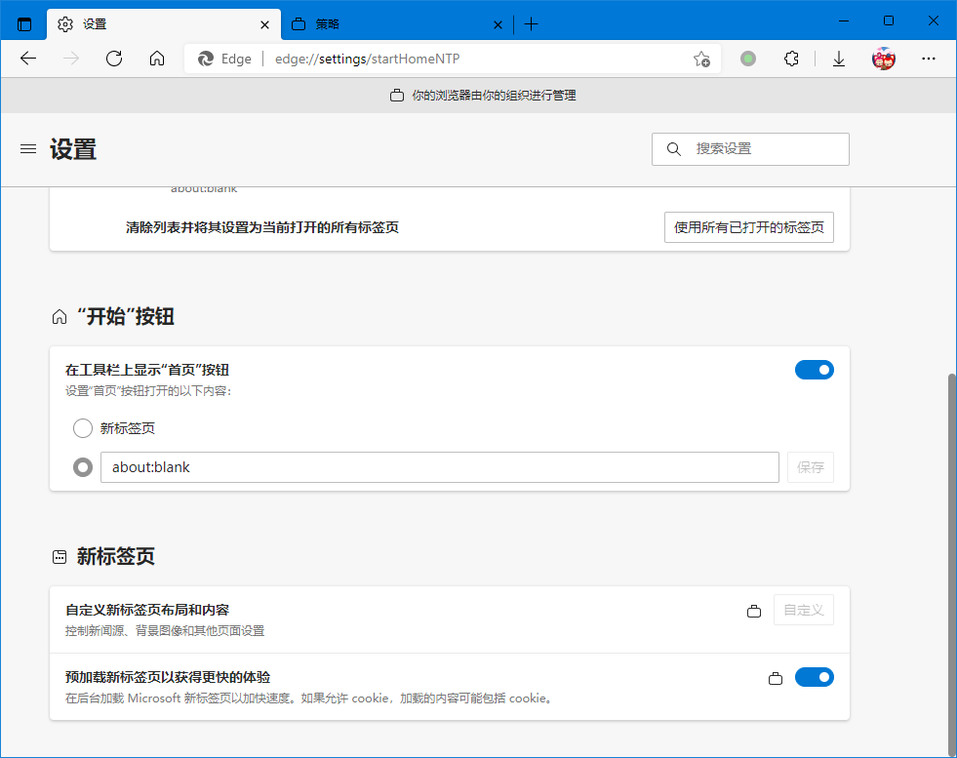
Task: Open the vertical tabs menu icon
Action: tap(24, 24)
